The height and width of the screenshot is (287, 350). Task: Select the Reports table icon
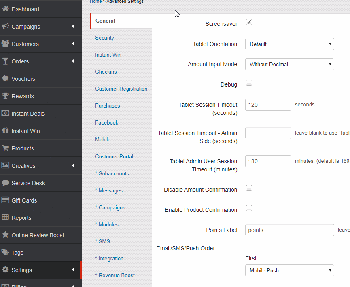click(x=5, y=217)
